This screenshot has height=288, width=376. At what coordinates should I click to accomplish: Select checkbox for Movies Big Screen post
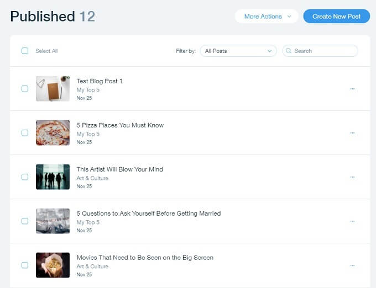pos(25,265)
